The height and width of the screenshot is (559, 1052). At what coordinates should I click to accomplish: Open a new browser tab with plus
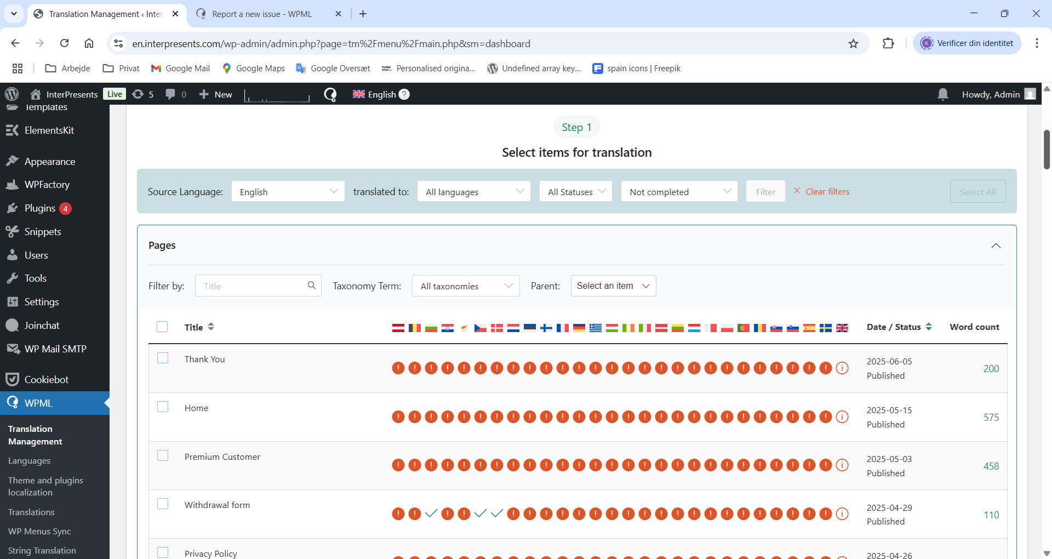[x=363, y=14]
